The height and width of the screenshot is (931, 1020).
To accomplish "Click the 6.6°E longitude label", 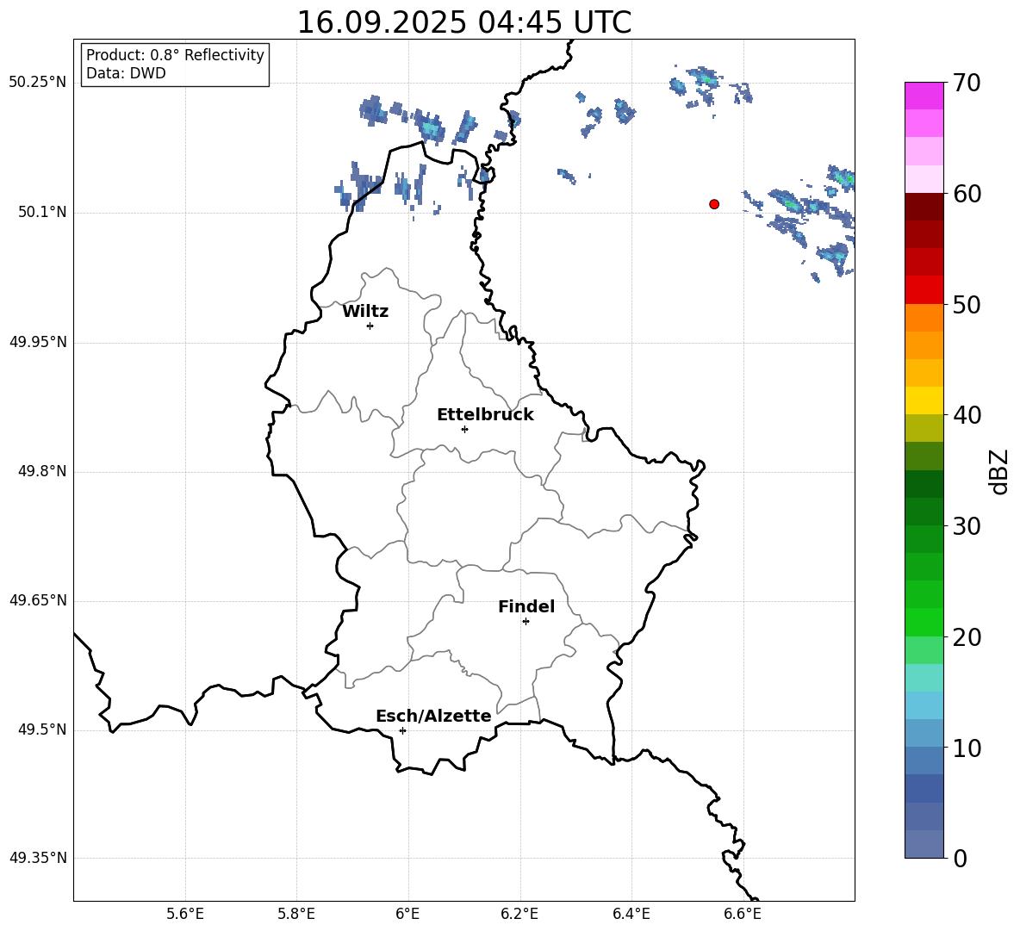I will point(743,914).
